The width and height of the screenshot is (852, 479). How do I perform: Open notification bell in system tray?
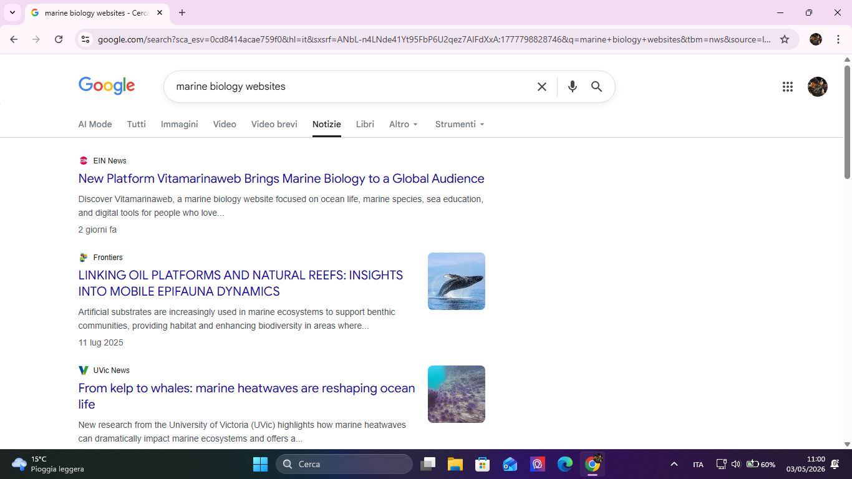[x=835, y=464]
